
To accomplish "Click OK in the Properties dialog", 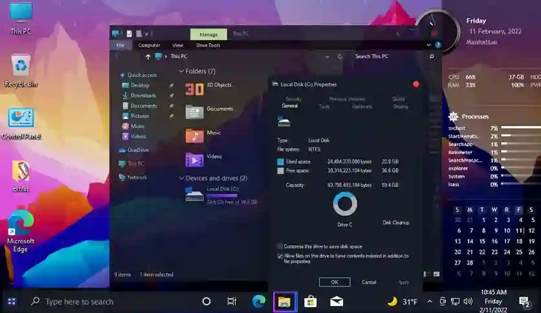I will 335,282.
